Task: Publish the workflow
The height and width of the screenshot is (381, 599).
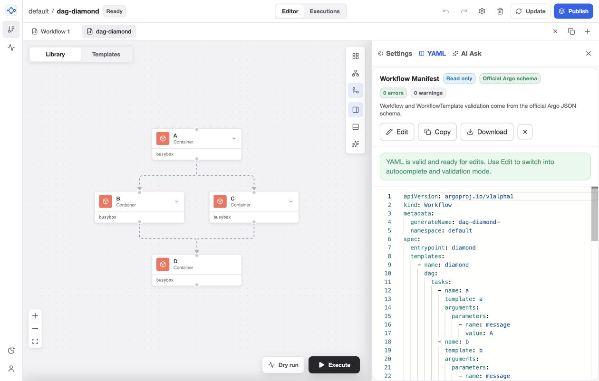Action: coord(573,11)
